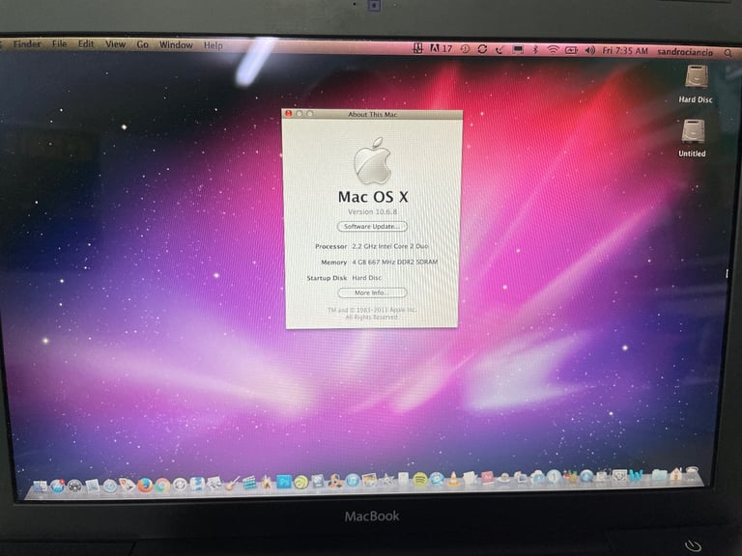Open the Home folder in the Dock
Screen dimensions: 742x556
(675, 474)
